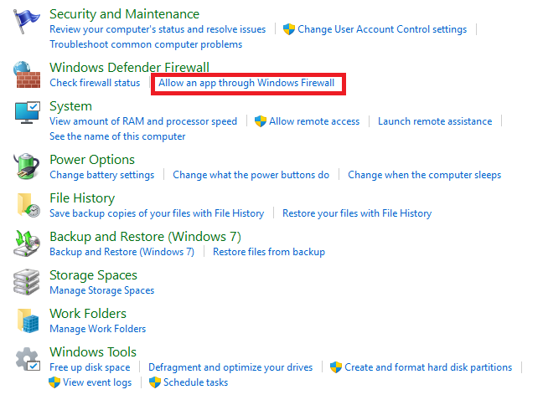Open Change what the power buttons do

tap(251, 175)
